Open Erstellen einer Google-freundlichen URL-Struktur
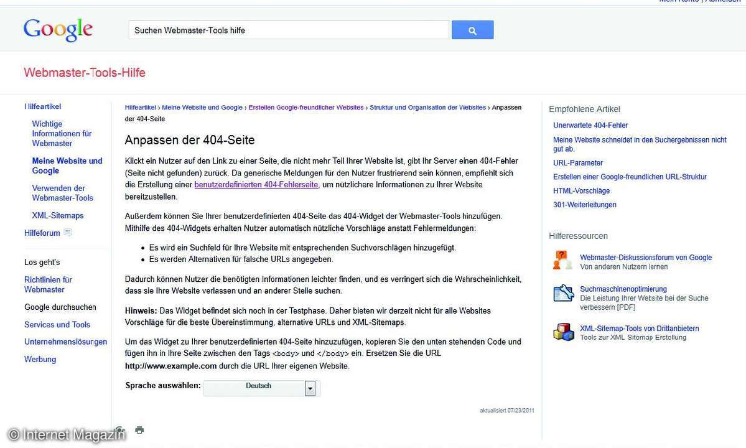This screenshot has height=448, width=746. click(x=630, y=177)
